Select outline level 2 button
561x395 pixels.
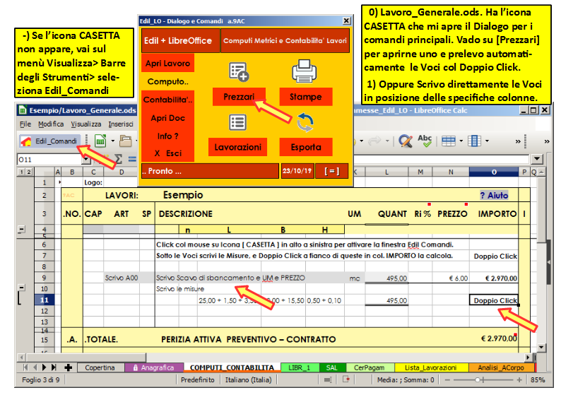[29, 172]
